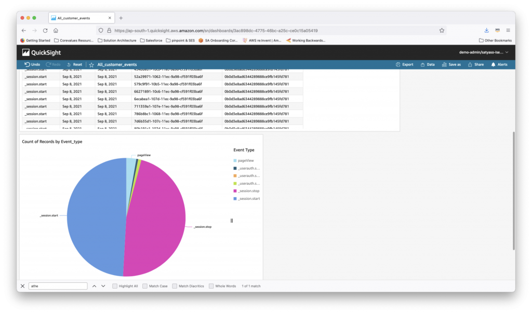Click cell 7d6b35d1-107c-11ec-9a98-cf591f03ba6f
Image resolution: width=532 pixels, height=314 pixels.
coord(168,121)
